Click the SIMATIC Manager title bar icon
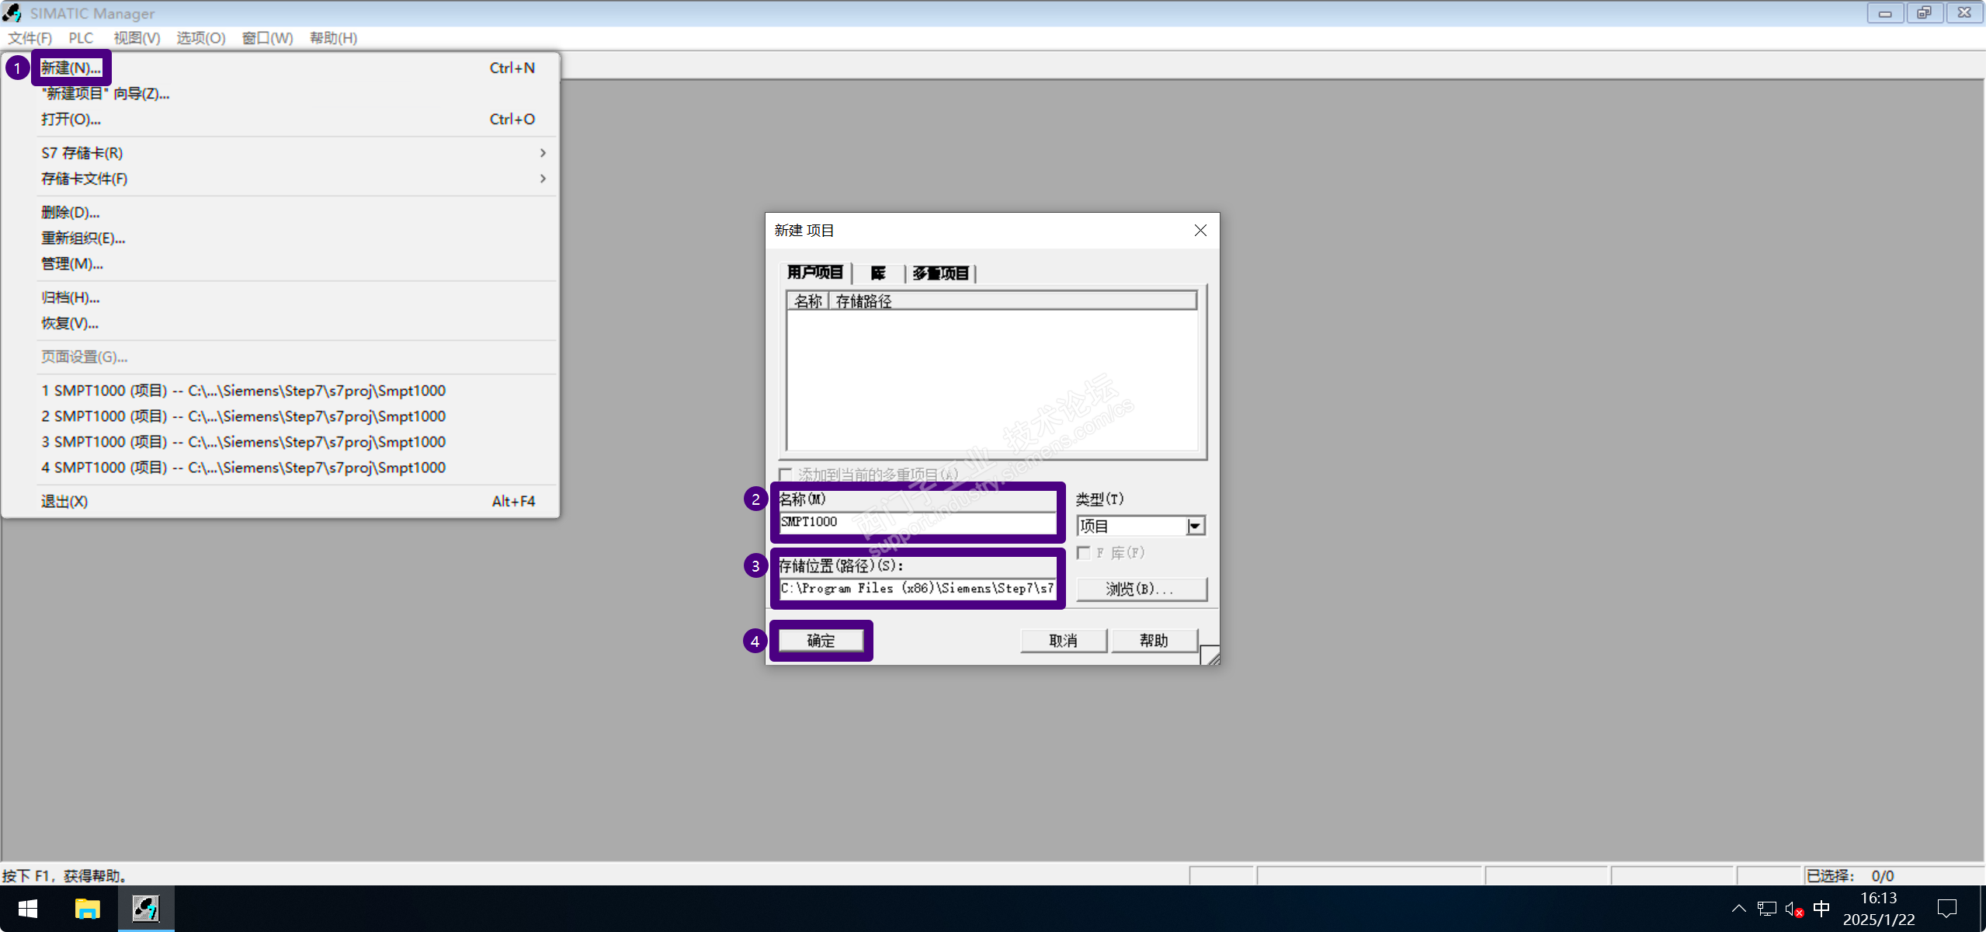The width and height of the screenshot is (1986, 932). point(12,12)
